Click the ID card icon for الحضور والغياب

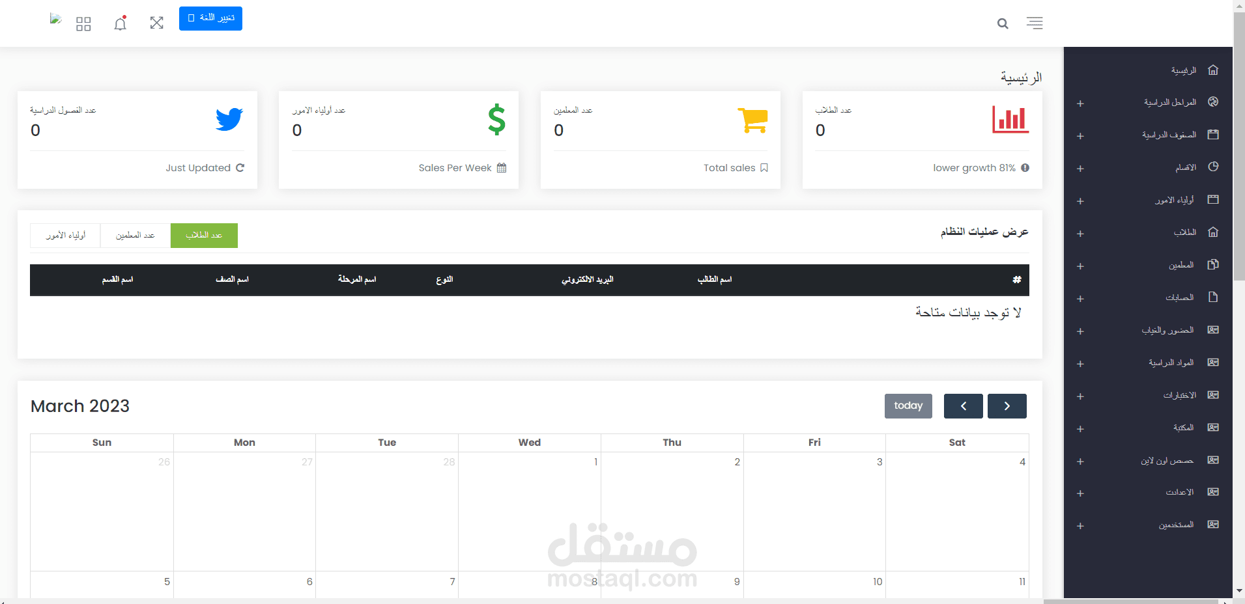(x=1213, y=329)
